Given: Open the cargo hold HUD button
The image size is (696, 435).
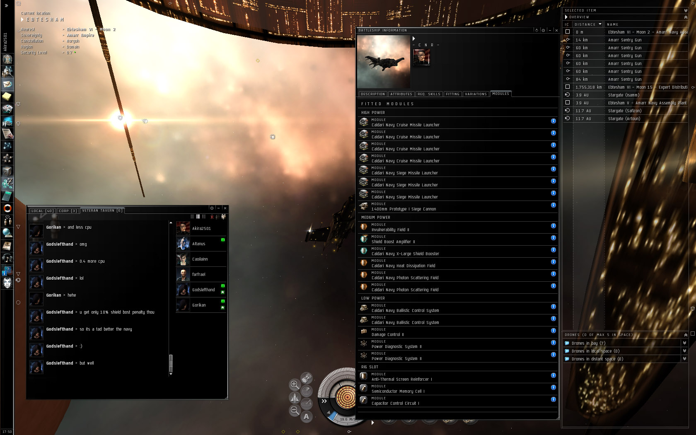Looking at the screenshot, I should click(x=307, y=377).
